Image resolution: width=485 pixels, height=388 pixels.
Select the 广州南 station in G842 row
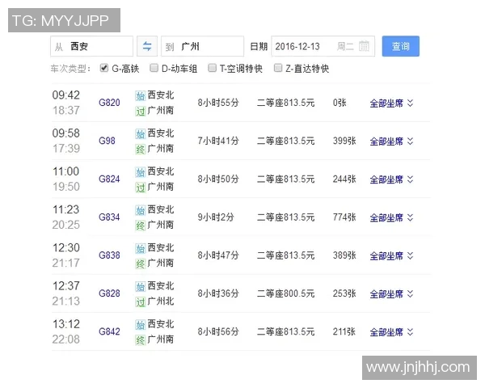tap(161, 339)
